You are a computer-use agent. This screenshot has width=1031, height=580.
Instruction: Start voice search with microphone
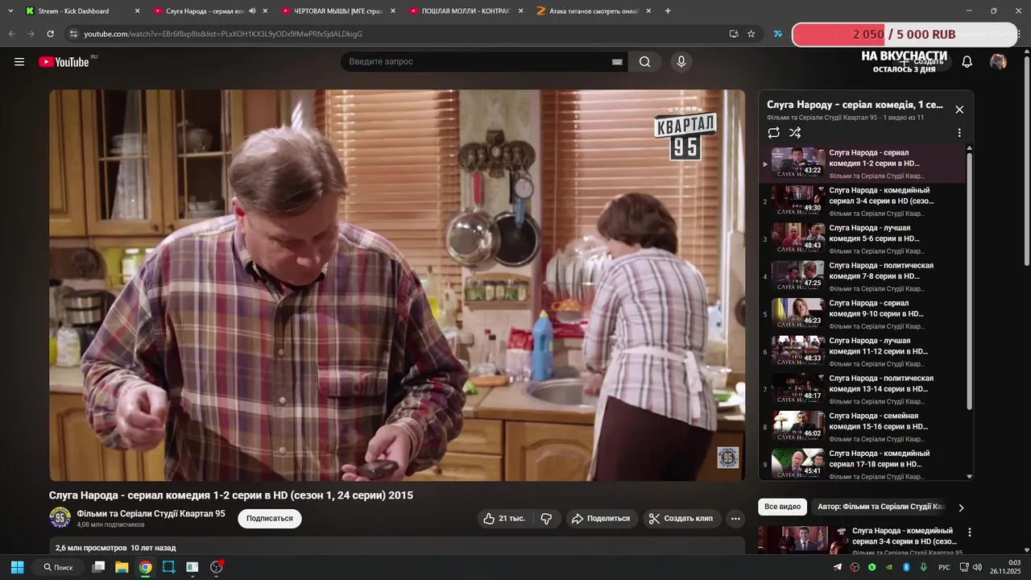coord(681,62)
